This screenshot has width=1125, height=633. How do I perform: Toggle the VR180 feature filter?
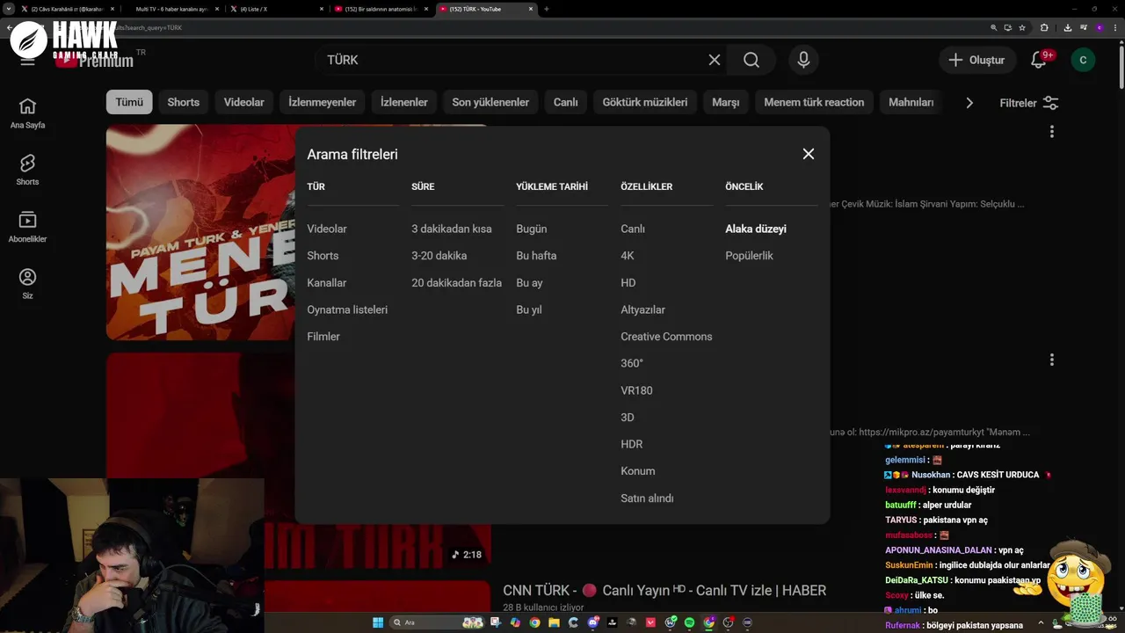click(x=636, y=390)
